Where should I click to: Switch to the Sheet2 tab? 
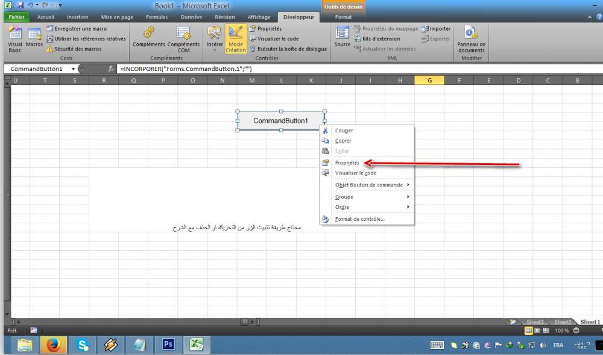click(x=562, y=322)
